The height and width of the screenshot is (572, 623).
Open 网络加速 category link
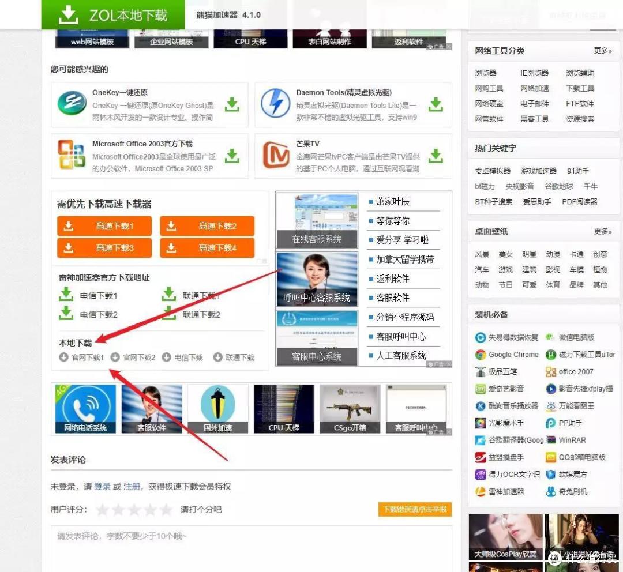[534, 88]
